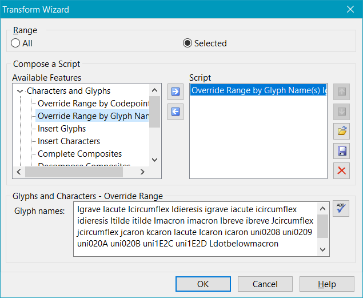Collapse Characters and Glyphs tree node
363x298 pixels.
click(20, 91)
